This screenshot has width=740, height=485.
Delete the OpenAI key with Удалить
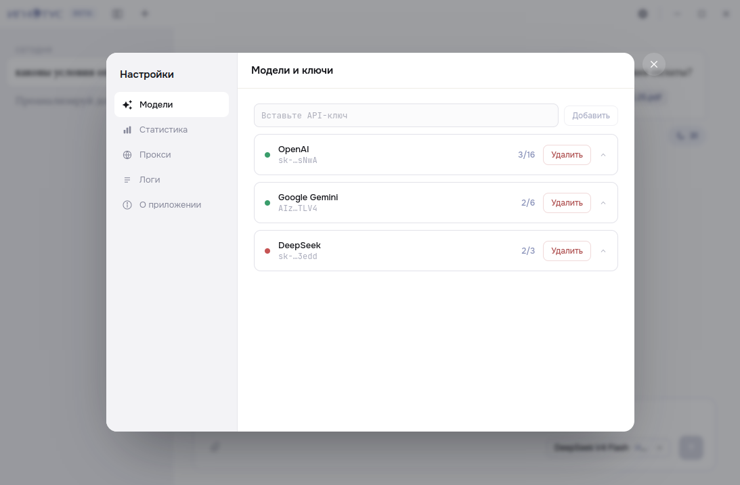567,155
